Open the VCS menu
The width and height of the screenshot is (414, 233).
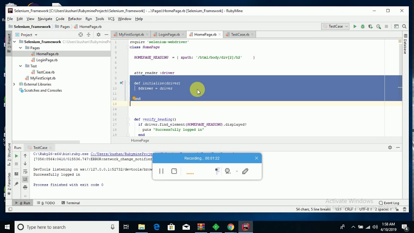111,19
